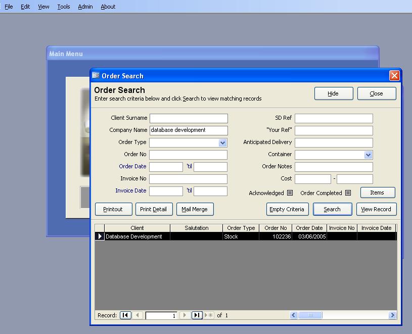Go to first record navigation arrow

(125, 315)
